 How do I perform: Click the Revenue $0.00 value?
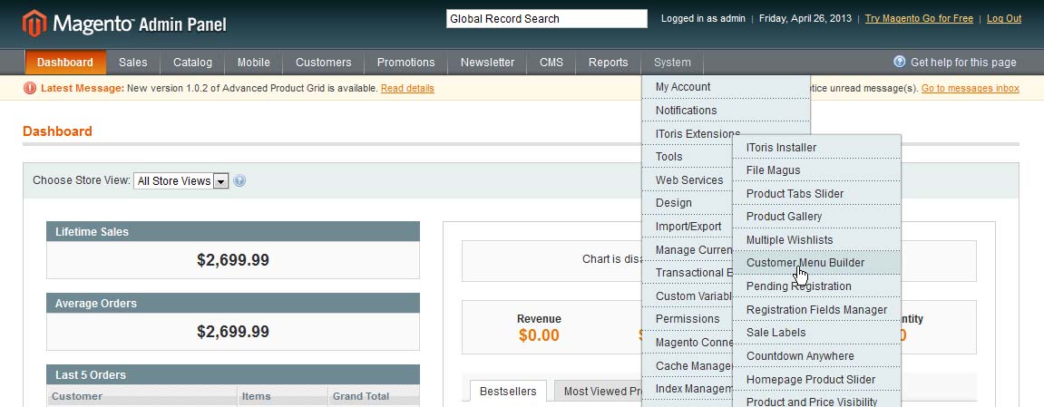539,335
